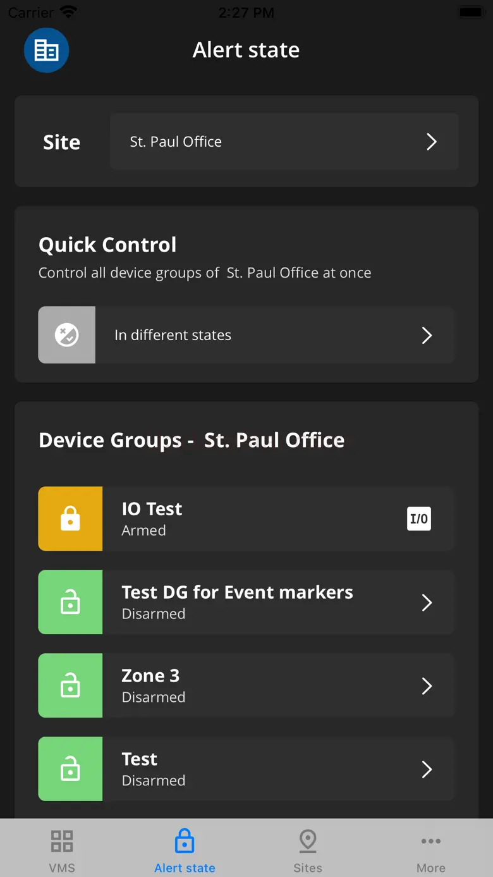Screen dimensions: 493x877
Task: Tap the Alert state lock icon in tab bar
Action: (185, 841)
